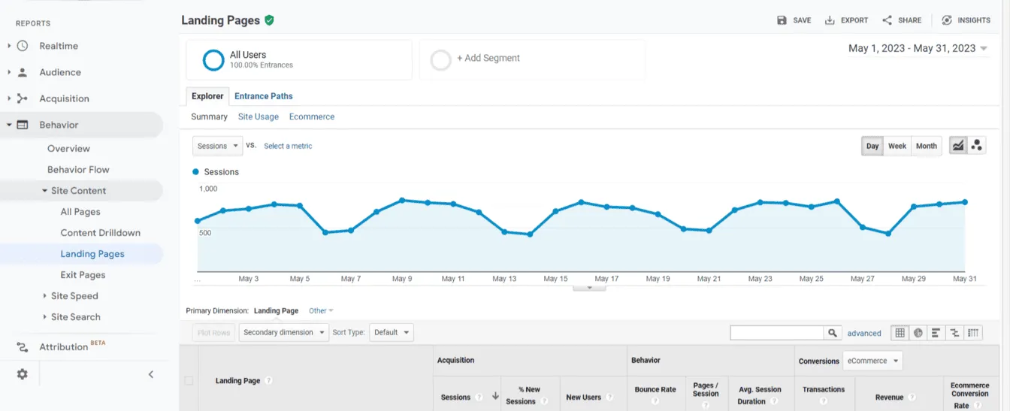Switch to the Entrance Paths tab
1010x411 pixels.
264,96
